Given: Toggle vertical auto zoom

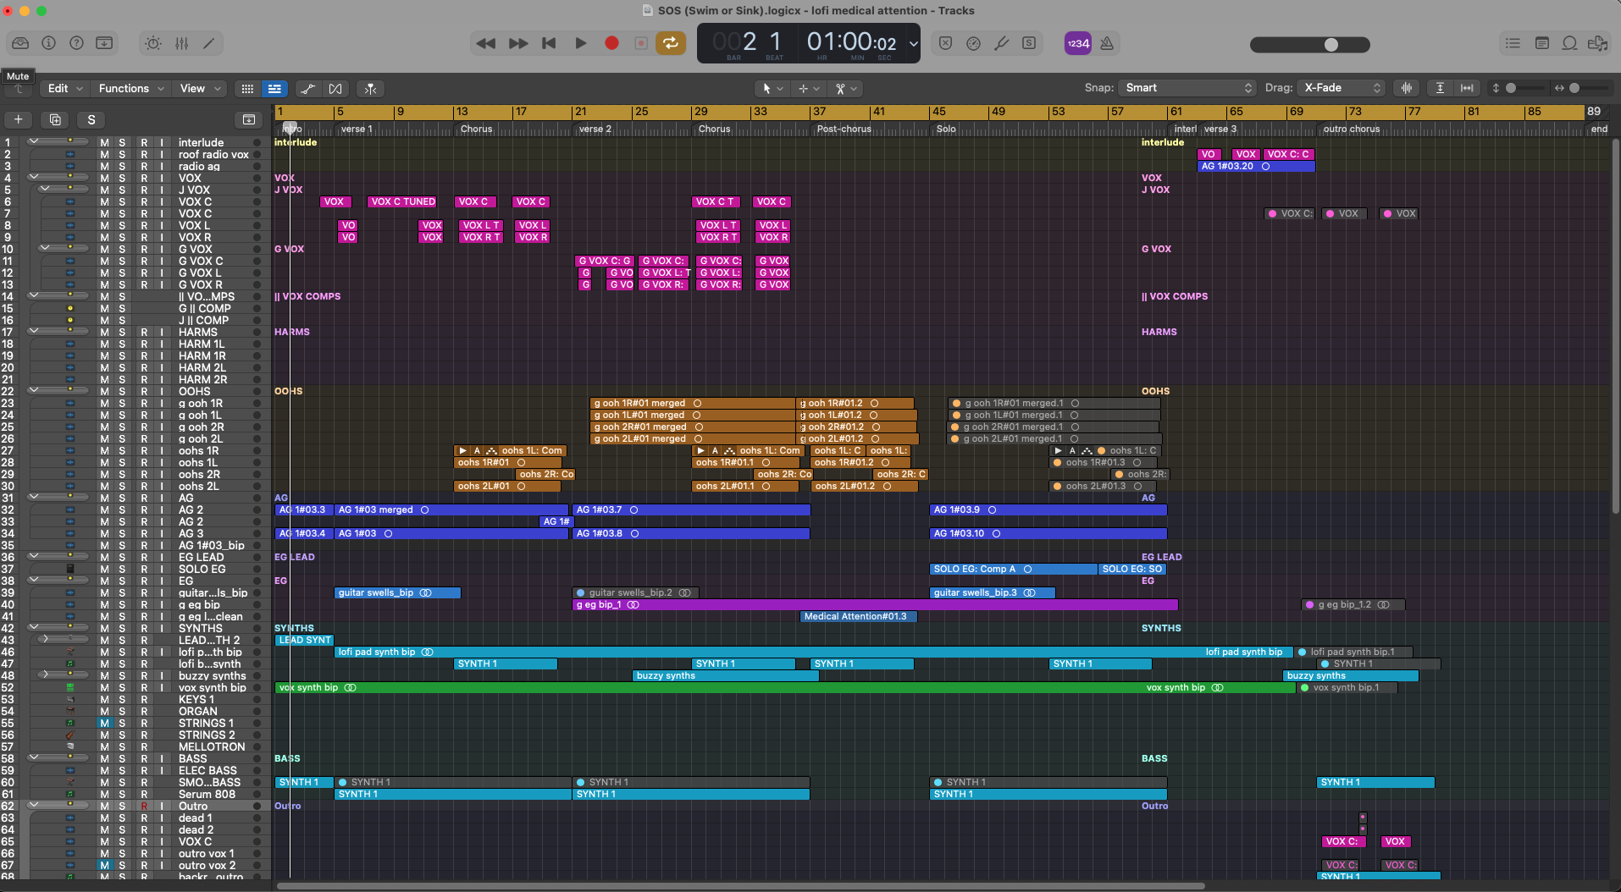Looking at the screenshot, I should tap(1440, 88).
